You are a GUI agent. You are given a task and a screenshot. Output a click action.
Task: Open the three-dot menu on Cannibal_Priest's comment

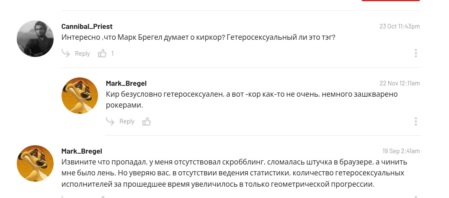(x=415, y=53)
